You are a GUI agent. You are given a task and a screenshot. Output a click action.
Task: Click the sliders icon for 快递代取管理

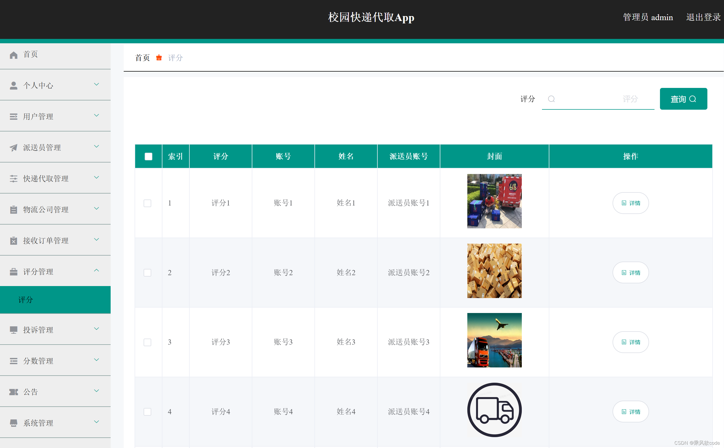(x=13, y=179)
